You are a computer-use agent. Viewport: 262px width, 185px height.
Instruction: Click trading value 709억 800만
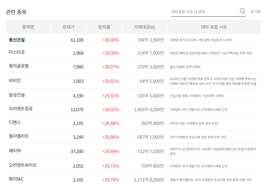[x=152, y=166]
